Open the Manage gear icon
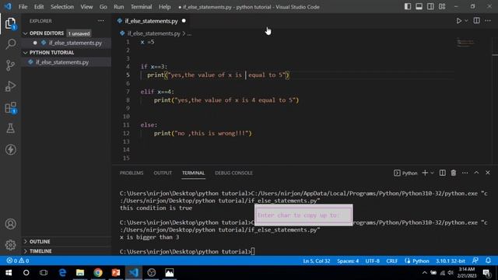 click(x=10, y=245)
